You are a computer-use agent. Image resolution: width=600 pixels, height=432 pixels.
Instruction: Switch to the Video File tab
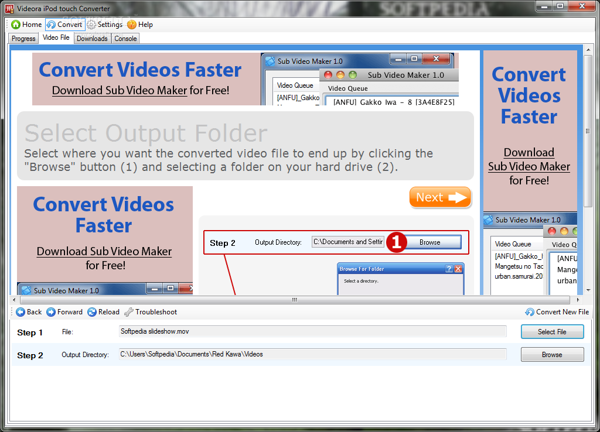(x=56, y=37)
